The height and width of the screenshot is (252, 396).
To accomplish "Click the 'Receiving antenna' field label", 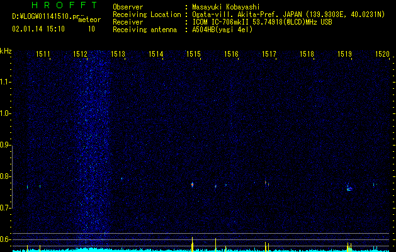I will [145, 30].
